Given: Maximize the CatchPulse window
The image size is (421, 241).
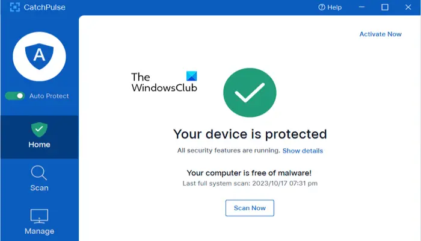Looking at the screenshot, I should click(385, 7).
